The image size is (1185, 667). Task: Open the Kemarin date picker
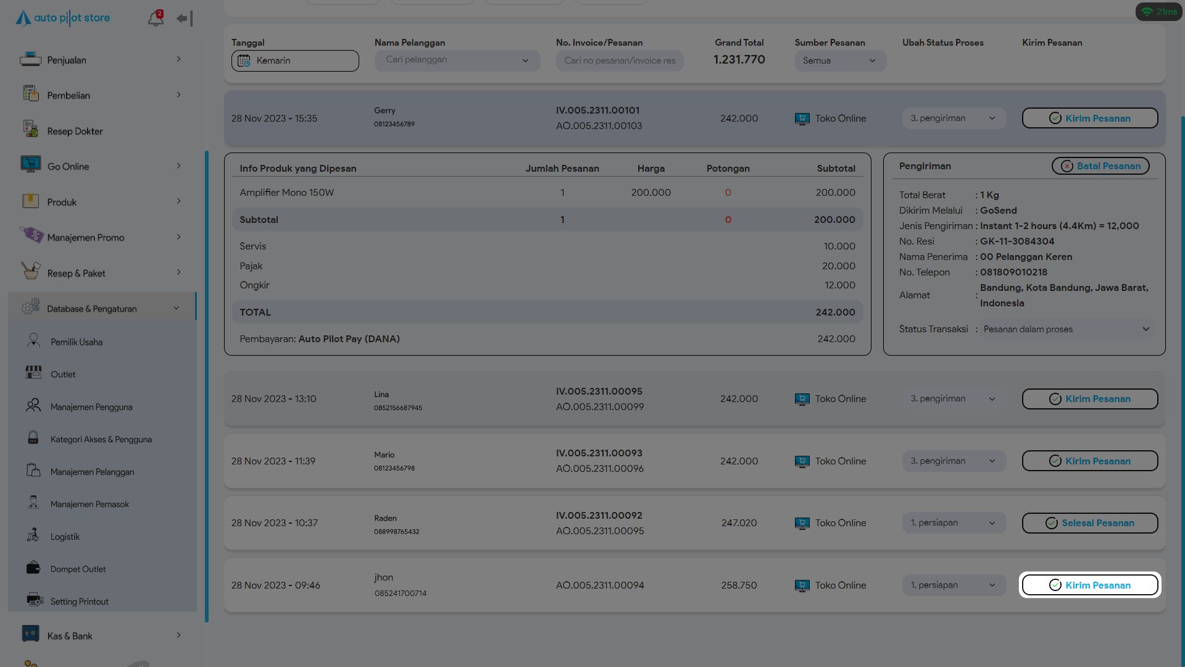click(295, 61)
